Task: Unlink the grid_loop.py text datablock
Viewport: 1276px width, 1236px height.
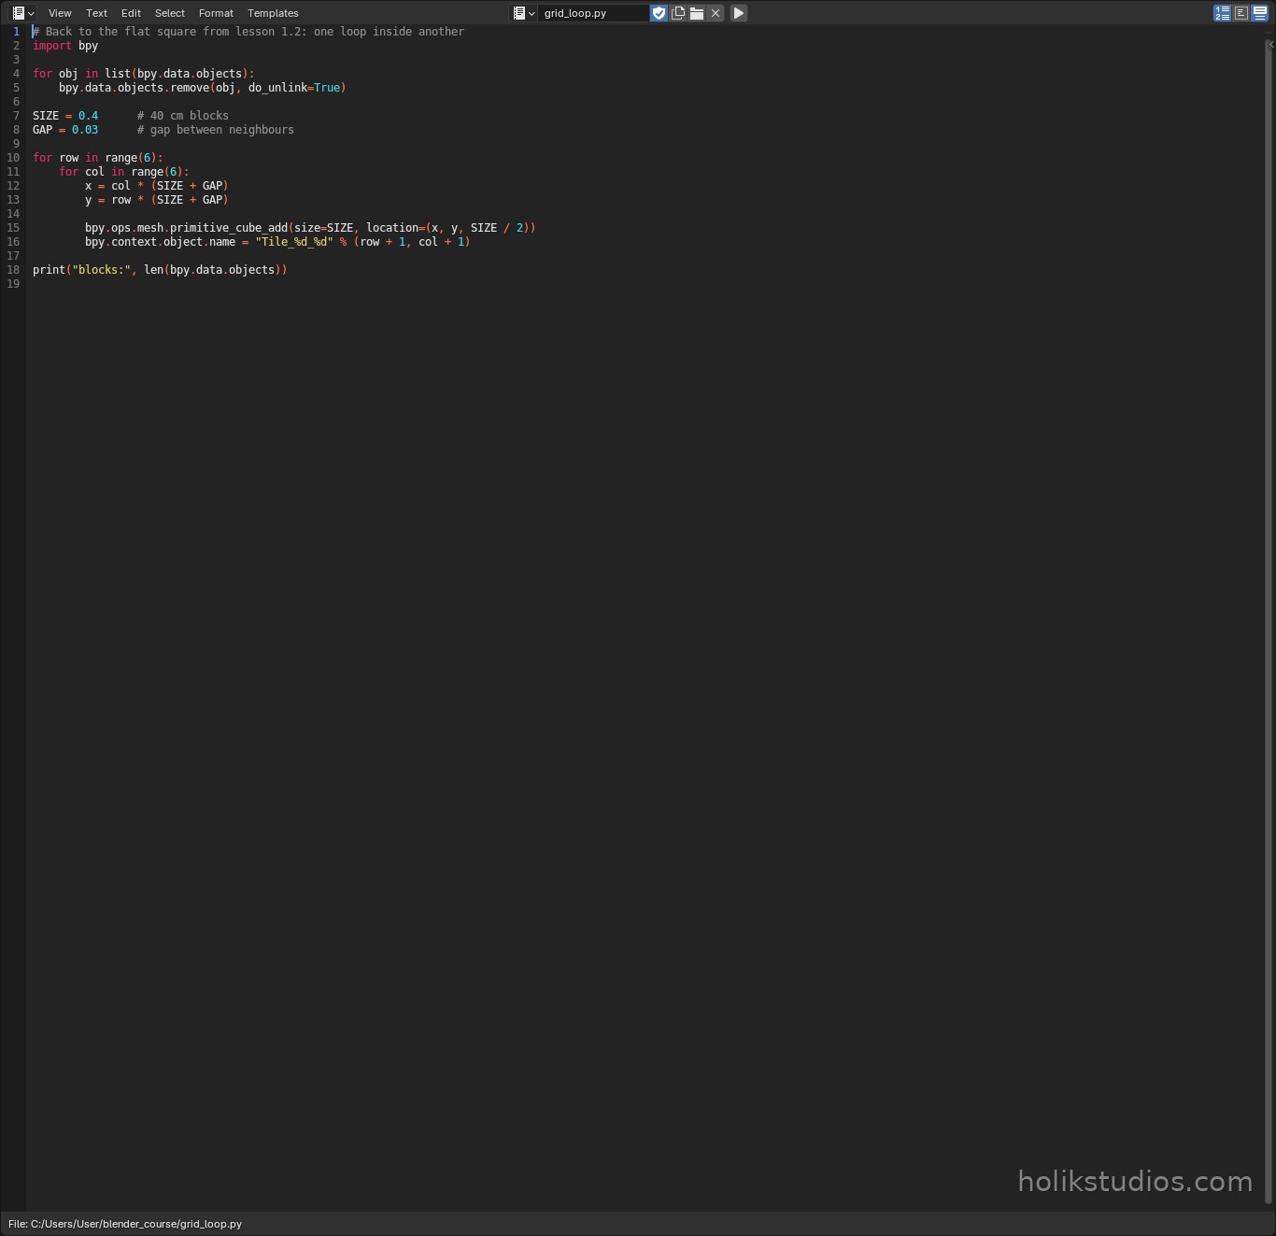Action: (x=716, y=13)
